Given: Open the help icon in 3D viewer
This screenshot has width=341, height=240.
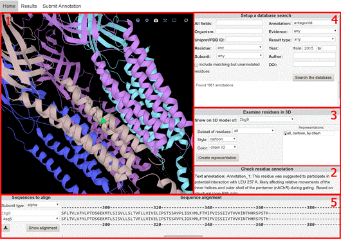Looking at the screenshot, I should coord(138,21).
